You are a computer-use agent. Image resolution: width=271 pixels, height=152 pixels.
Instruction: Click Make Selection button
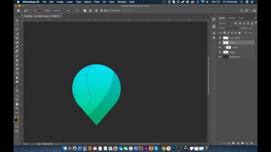pos(57,11)
